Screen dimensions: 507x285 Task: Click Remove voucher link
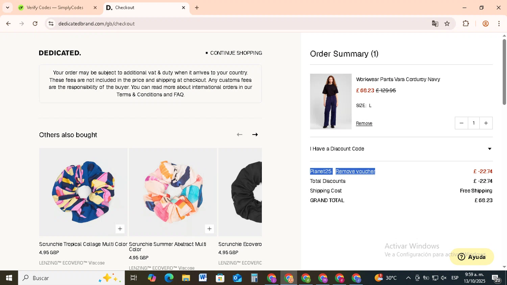355,171
